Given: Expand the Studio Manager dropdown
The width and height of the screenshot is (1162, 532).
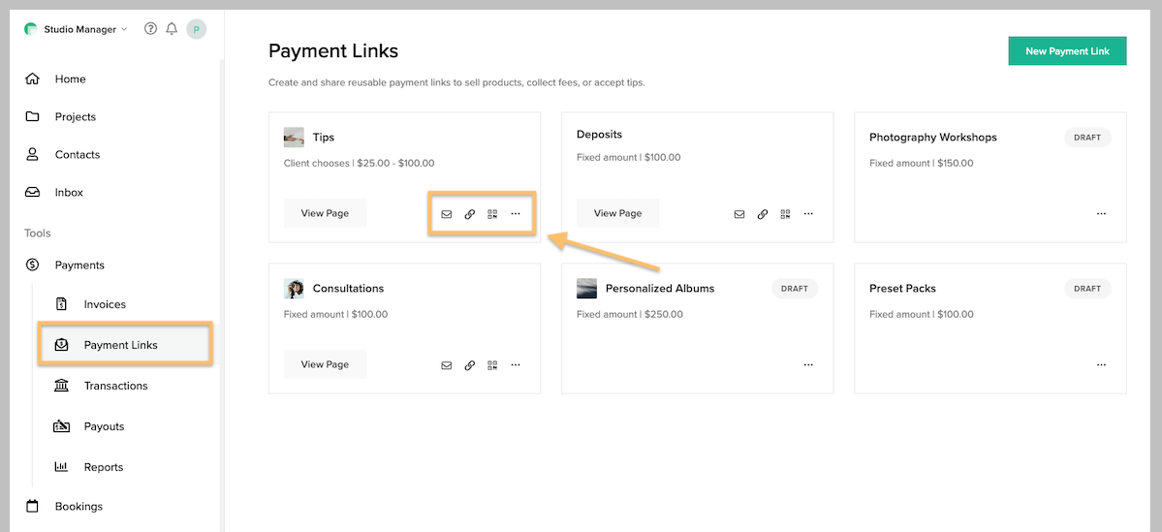Looking at the screenshot, I should coord(84,29).
